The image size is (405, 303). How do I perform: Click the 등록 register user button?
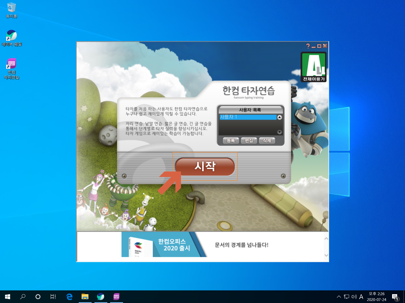pos(231,140)
